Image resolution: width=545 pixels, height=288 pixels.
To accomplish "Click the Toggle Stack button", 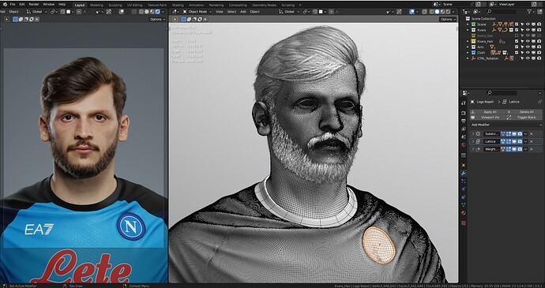I will [524, 118].
